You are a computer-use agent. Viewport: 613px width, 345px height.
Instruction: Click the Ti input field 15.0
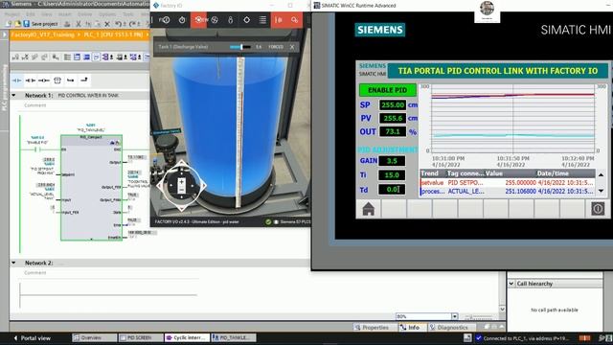(392, 174)
